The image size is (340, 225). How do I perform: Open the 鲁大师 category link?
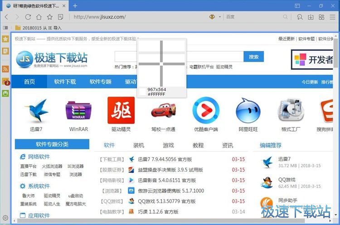29,196
